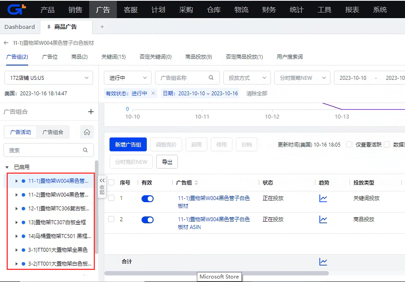Click the search icon in 广告组名称 field
405x282 pixels.
pos(211,78)
